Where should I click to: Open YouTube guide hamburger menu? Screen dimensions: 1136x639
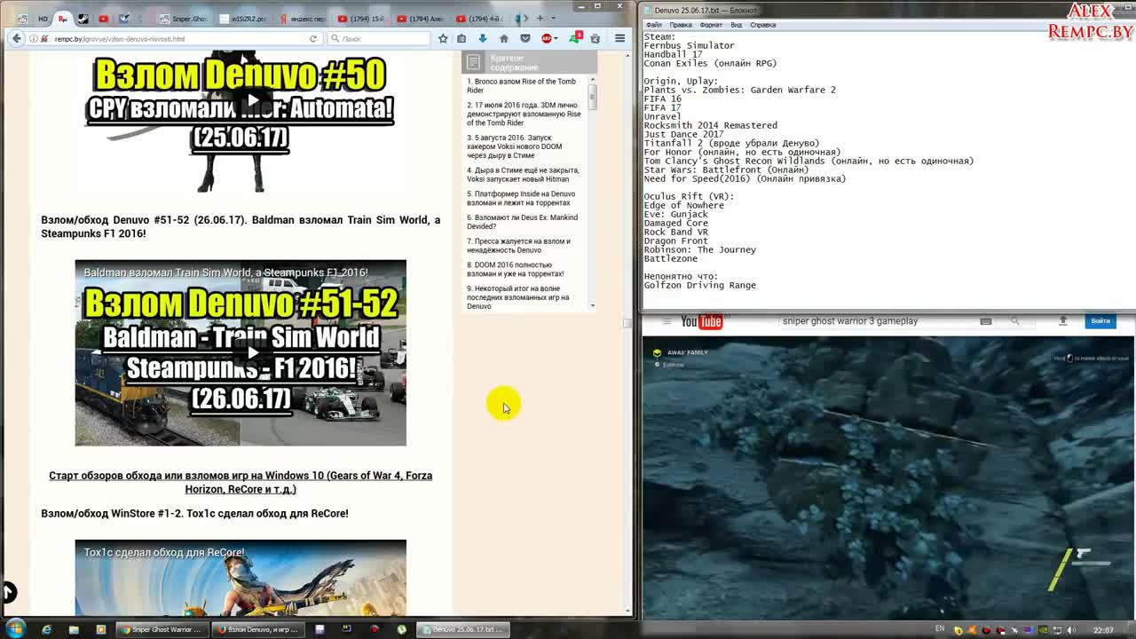[667, 321]
